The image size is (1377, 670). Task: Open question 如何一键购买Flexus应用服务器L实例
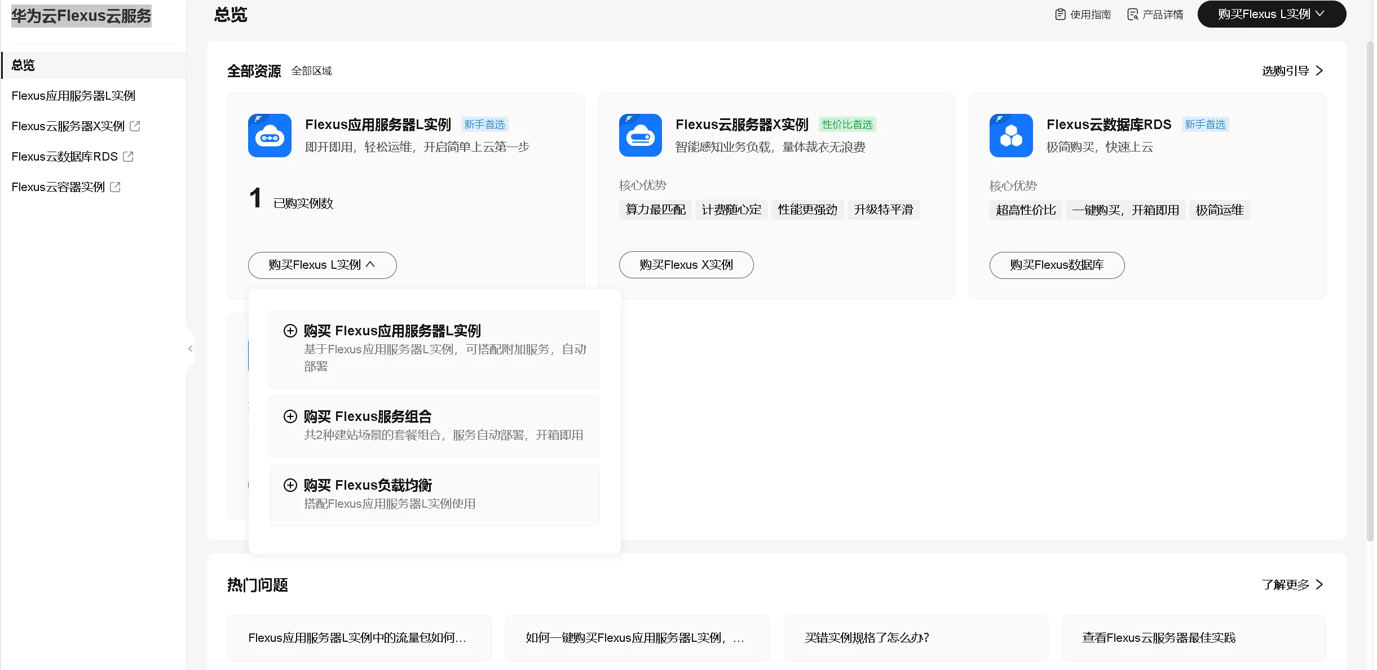tap(637, 638)
